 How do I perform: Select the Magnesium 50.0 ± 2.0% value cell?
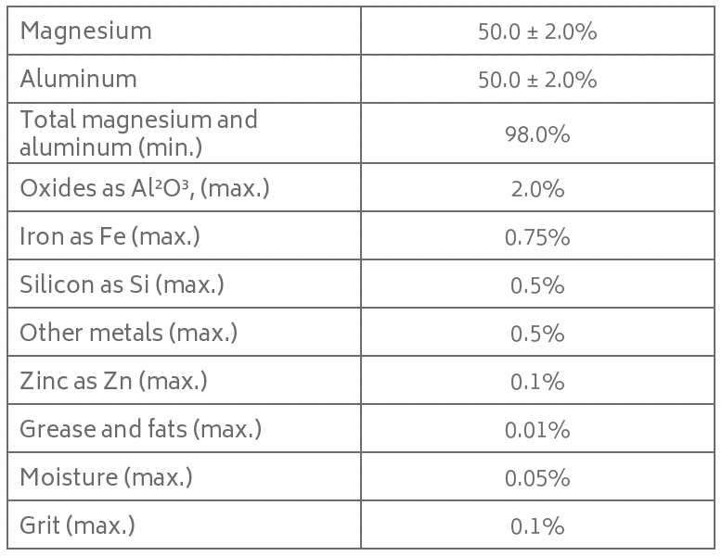(536, 32)
